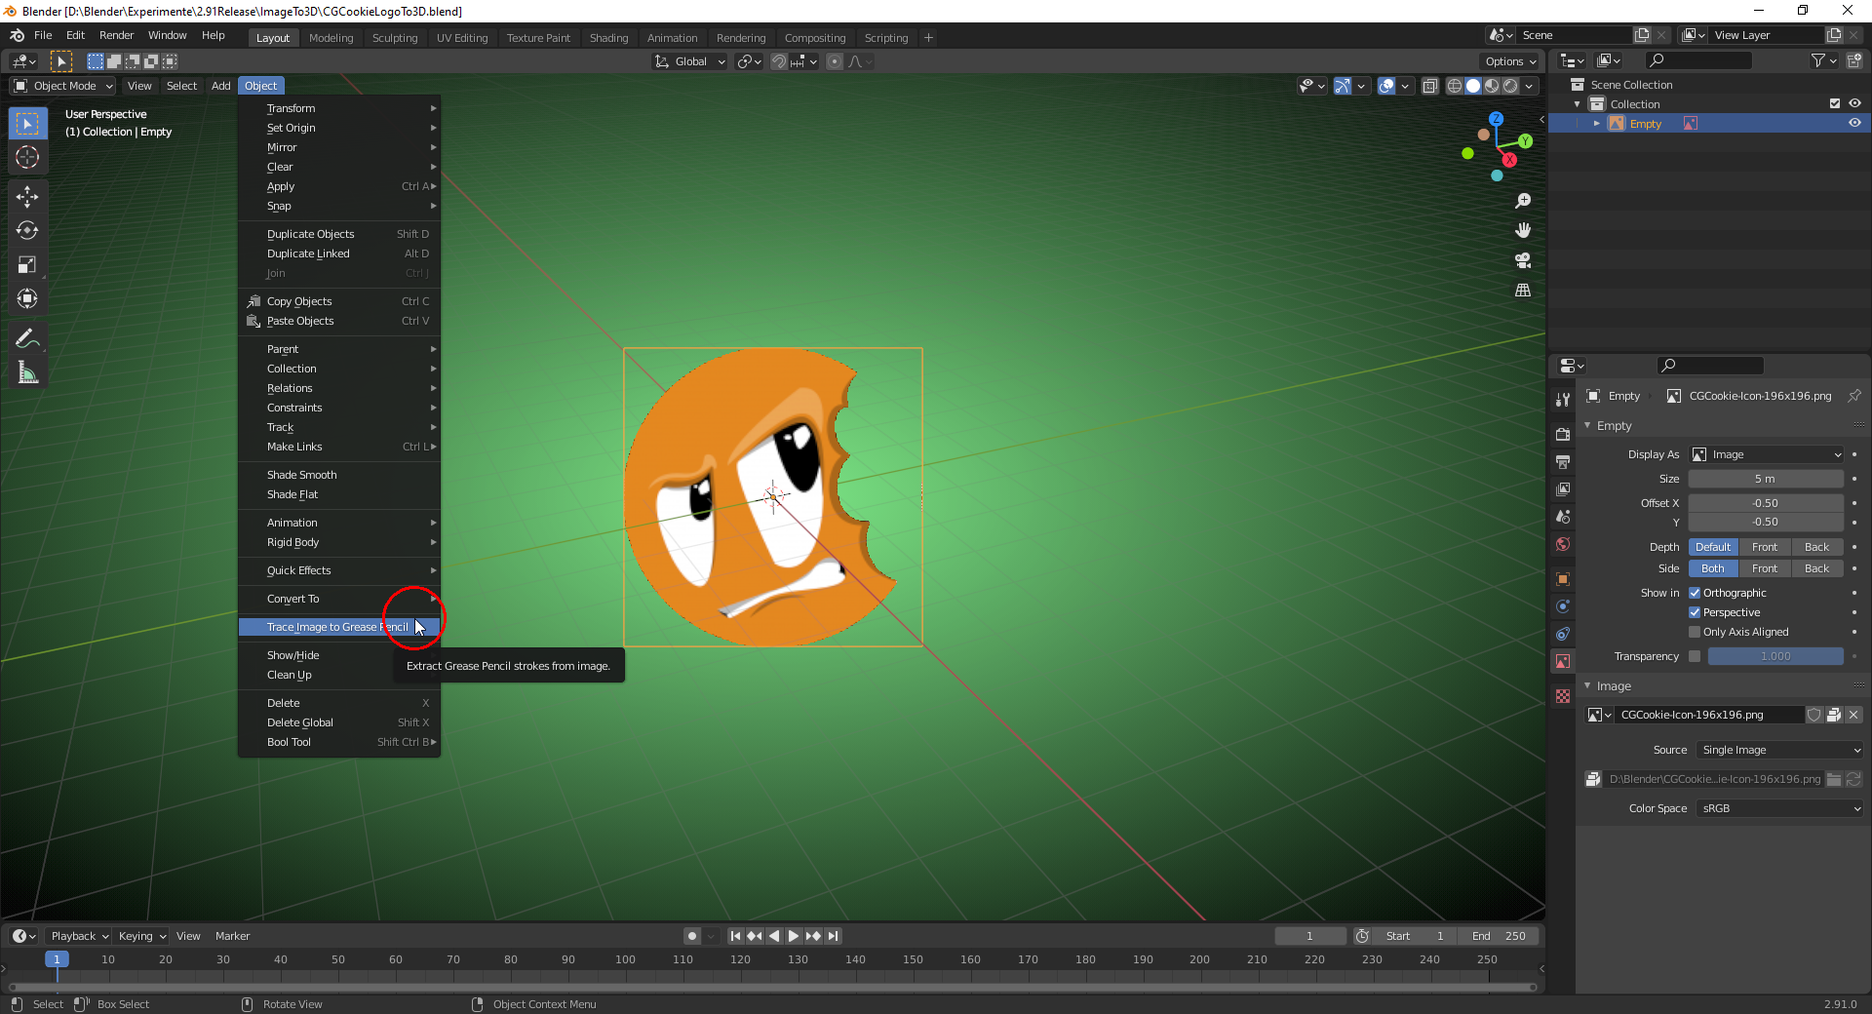
Task: Open the World properties tab
Action: tap(1563, 544)
